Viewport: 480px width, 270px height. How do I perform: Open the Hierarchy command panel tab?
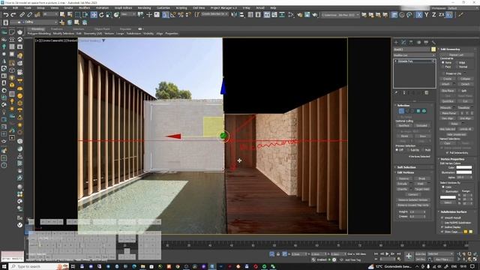[411, 42]
